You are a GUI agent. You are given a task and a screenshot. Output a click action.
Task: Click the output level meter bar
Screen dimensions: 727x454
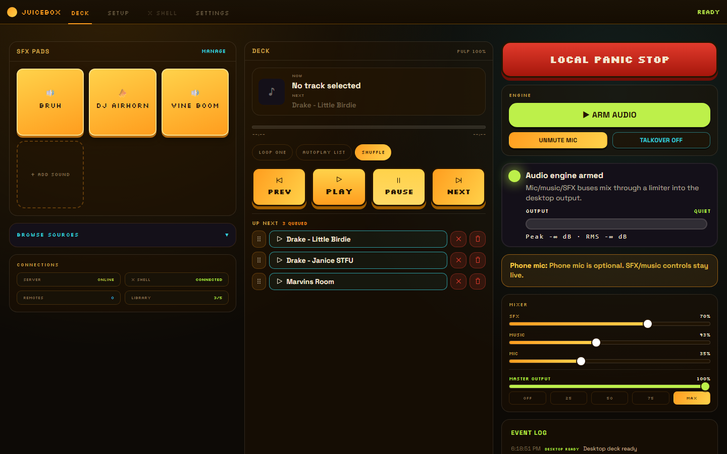[x=616, y=224]
